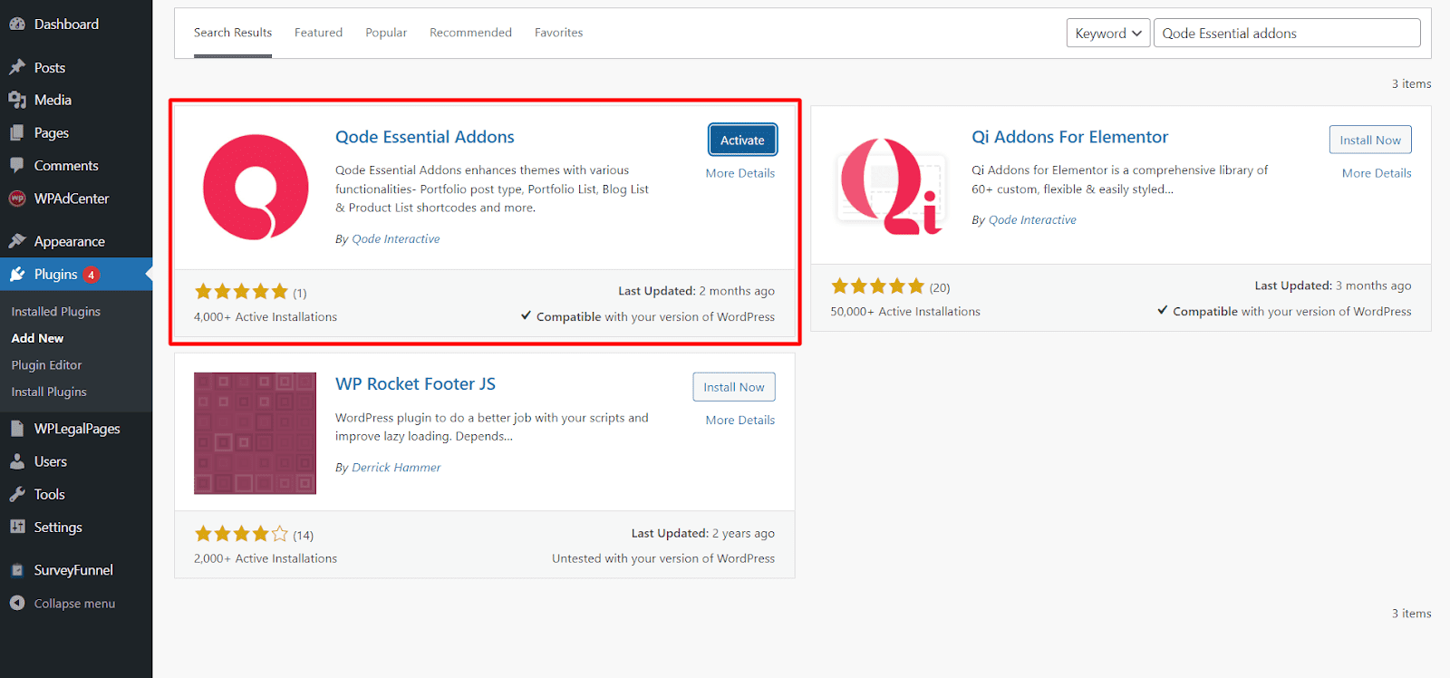Click the Appearance paintbrush icon
Viewport: 1450px width, 678px height.
pos(17,241)
